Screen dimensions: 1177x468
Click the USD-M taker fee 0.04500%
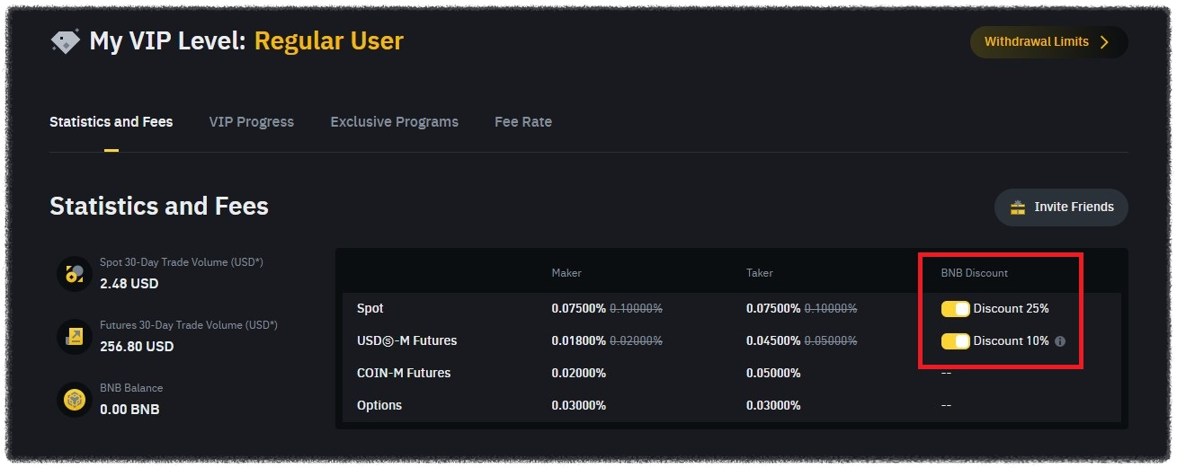773,341
